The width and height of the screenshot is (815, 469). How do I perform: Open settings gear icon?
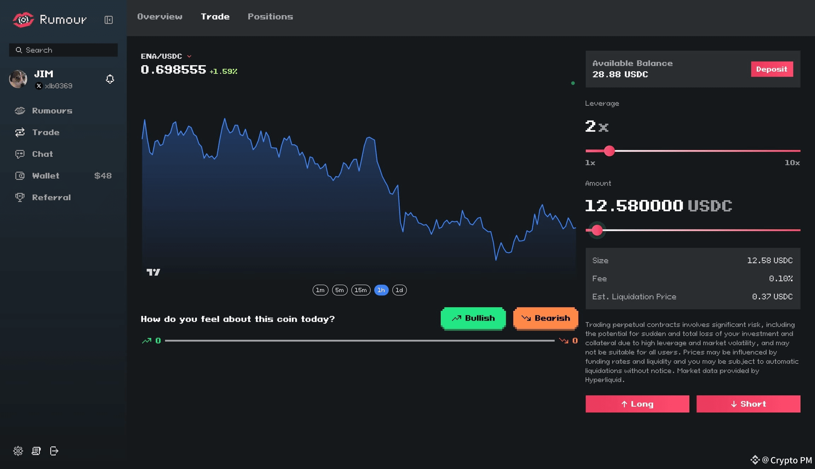coord(18,451)
